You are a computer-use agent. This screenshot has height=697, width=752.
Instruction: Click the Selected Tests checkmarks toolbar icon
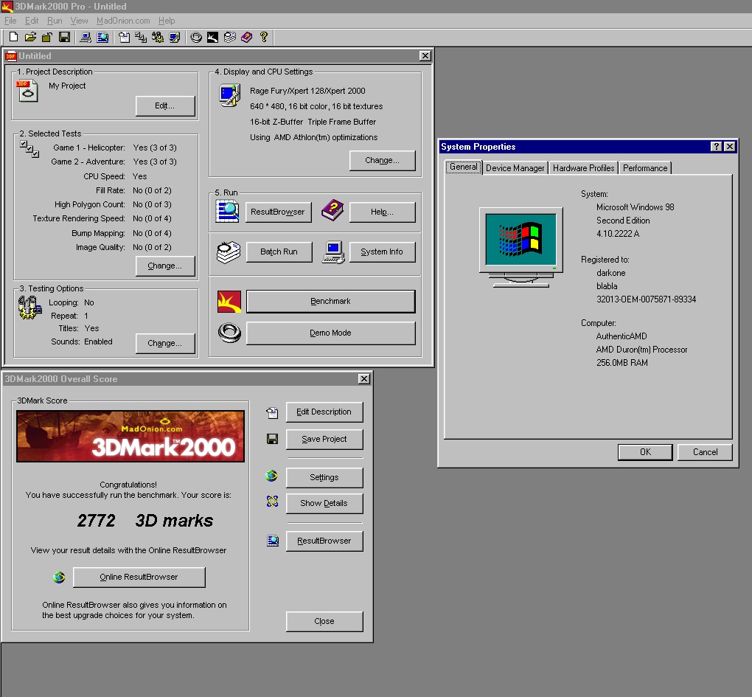[x=141, y=37]
